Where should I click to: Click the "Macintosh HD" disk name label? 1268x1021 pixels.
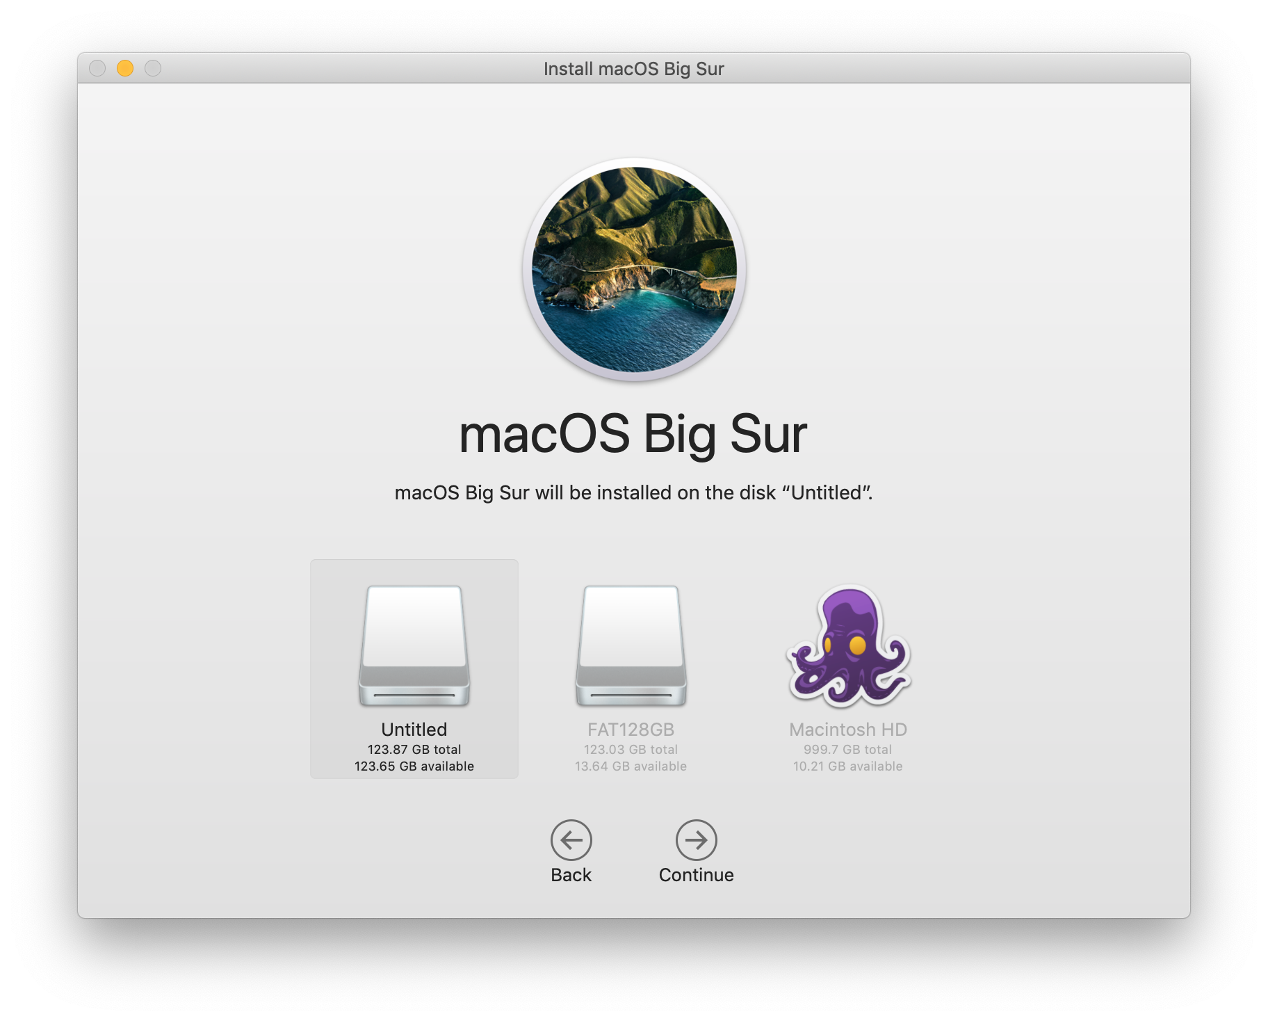[848, 730]
